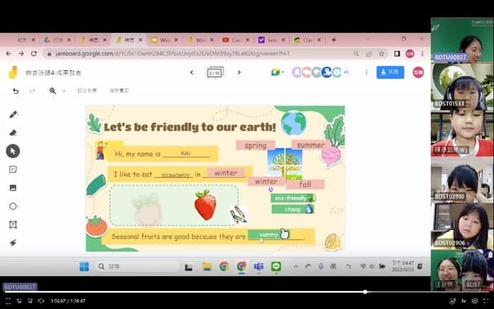Click the blue Share button
The image size is (494, 309).
(390, 73)
